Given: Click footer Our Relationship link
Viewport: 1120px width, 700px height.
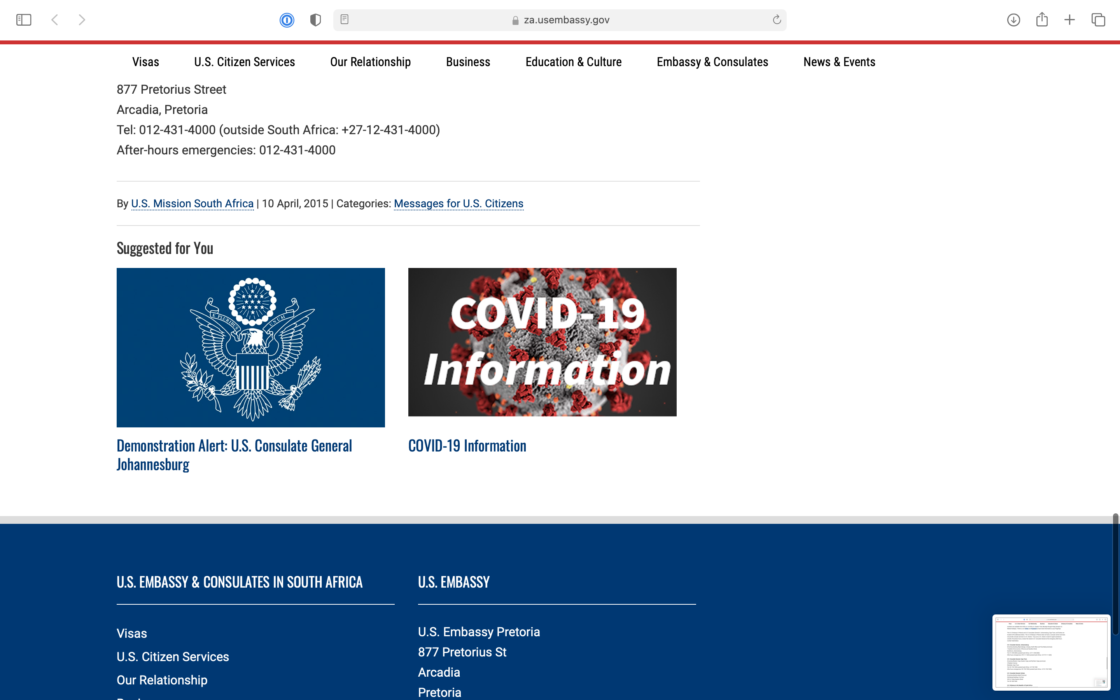Looking at the screenshot, I should 162,680.
